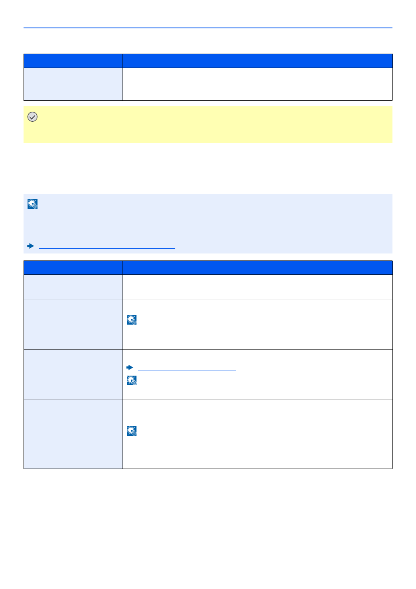Click the lightbulb note icon in the blue note box
Screen dimensions: 416x589
tap(33, 204)
